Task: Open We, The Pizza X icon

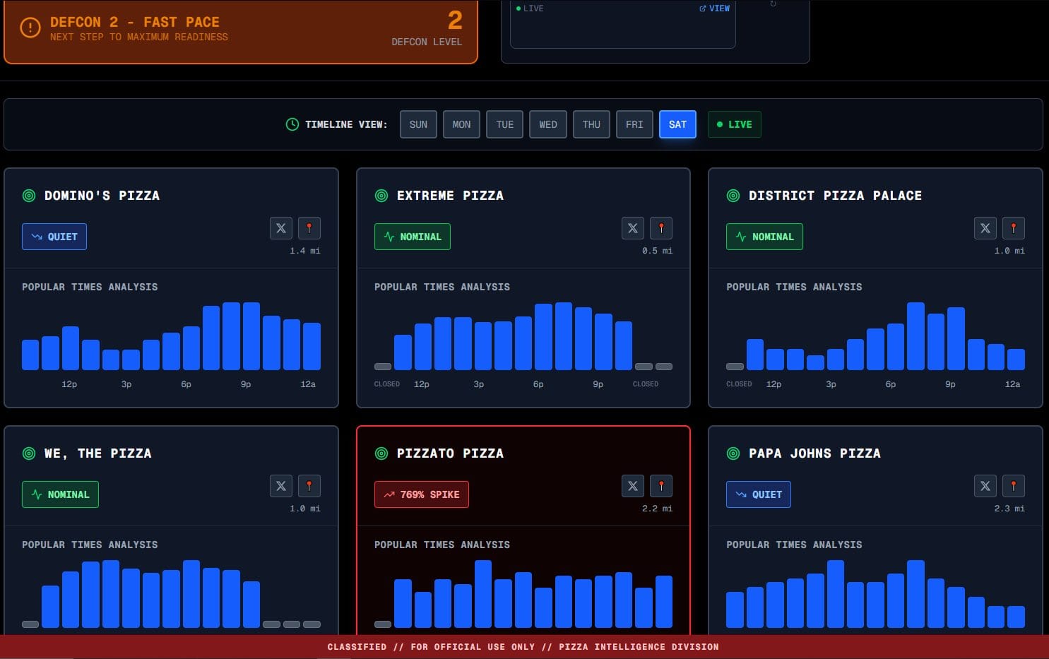Action: pyautogui.click(x=281, y=486)
